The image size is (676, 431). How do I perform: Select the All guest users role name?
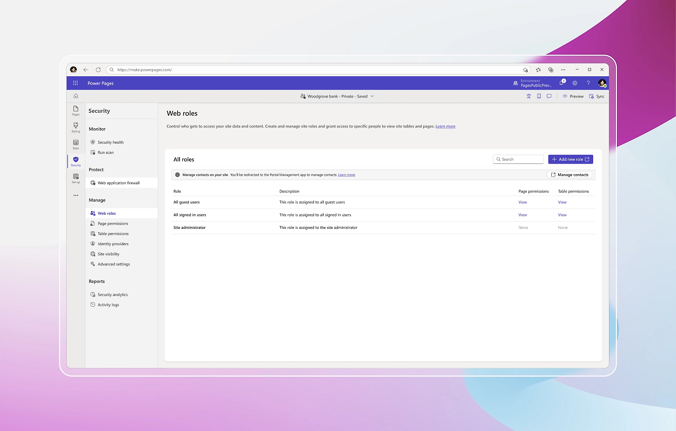[x=186, y=202]
